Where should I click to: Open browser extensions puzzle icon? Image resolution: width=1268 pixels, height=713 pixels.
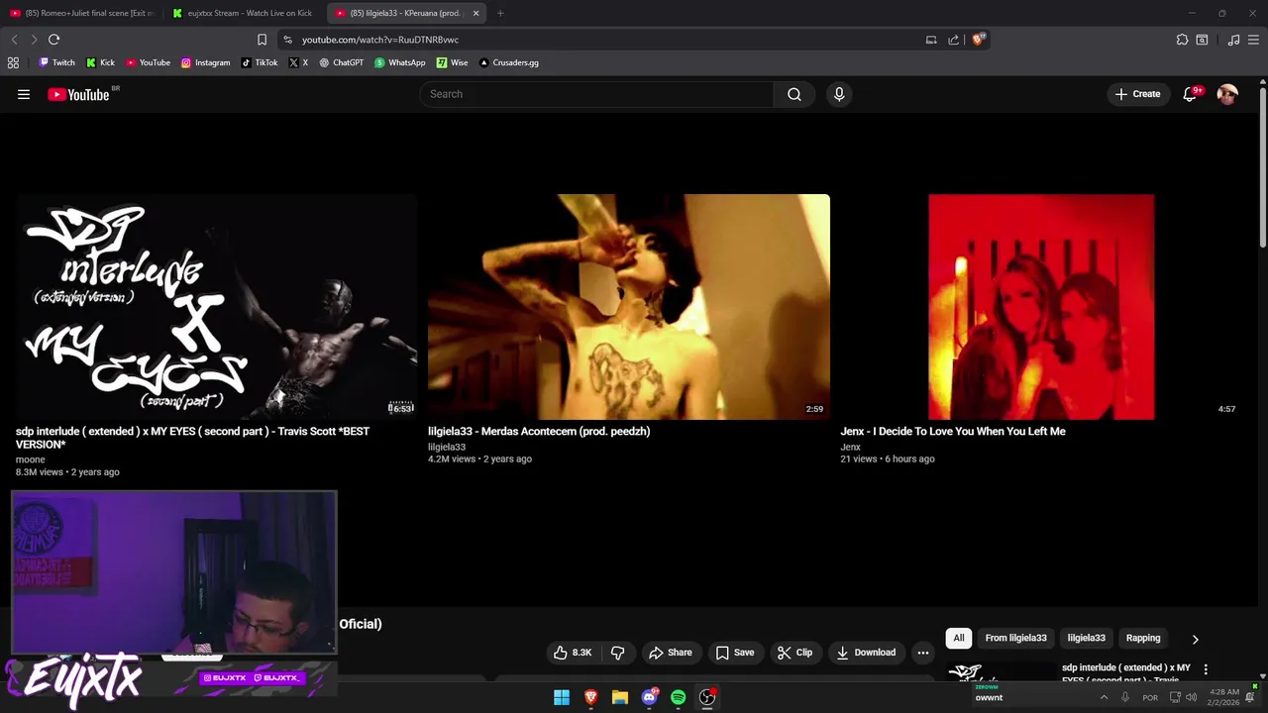coord(1182,40)
